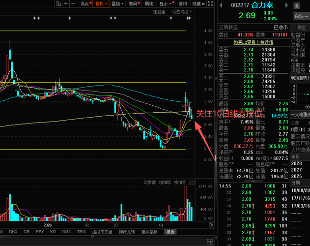Click year 2027 in right panel
This screenshot has height=246, width=310.
point(296,170)
